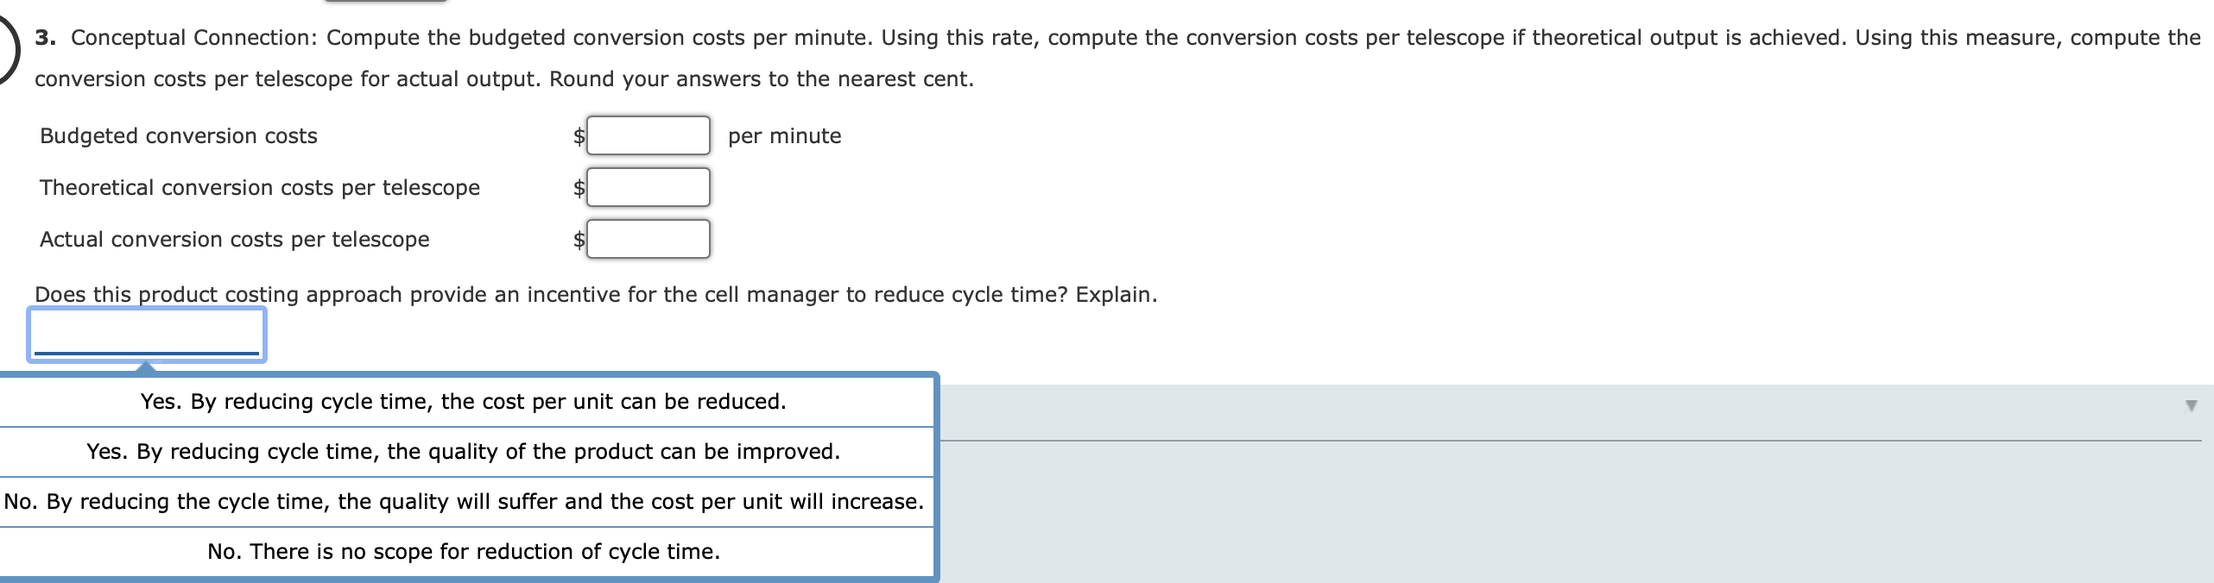Click the shaded answer display area
The image size is (2214, 583).
[x=1554, y=483]
